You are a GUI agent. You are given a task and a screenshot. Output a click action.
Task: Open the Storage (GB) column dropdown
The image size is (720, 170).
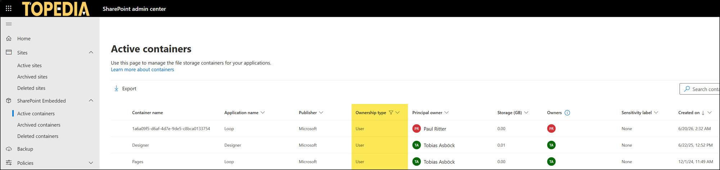tap(526, 113)
